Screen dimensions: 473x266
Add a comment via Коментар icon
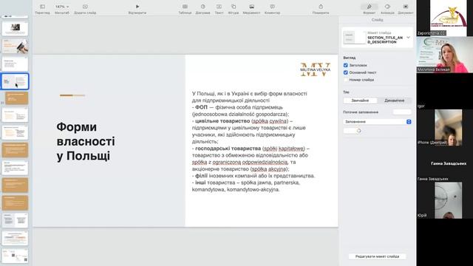(x=272, y=7)
